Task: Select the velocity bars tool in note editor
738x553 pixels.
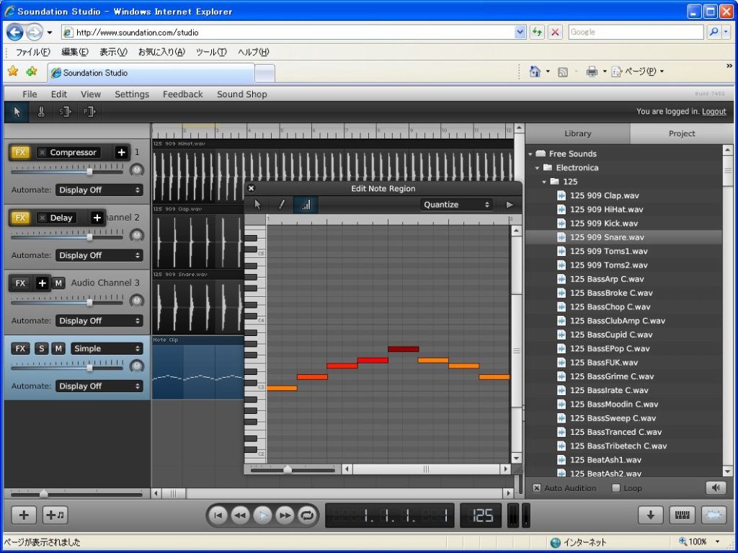Action: (306, 205)
